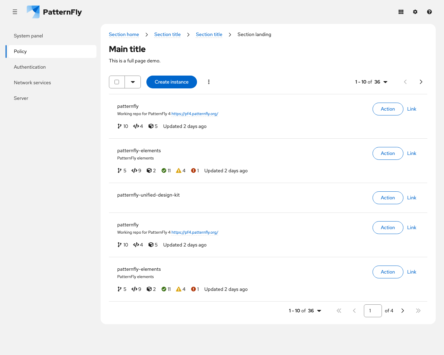Open settings via the gear icon
Viewport: 444px width, 355px height.
tap(415, 12)
